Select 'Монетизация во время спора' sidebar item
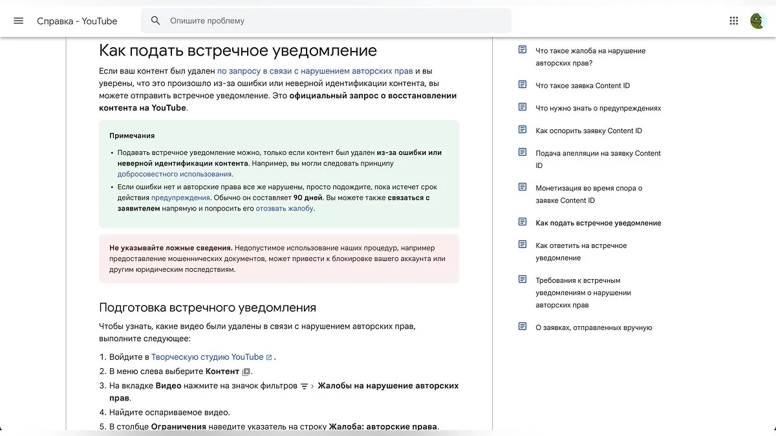This screenshot has height=436, width=776. click(588, 194)
